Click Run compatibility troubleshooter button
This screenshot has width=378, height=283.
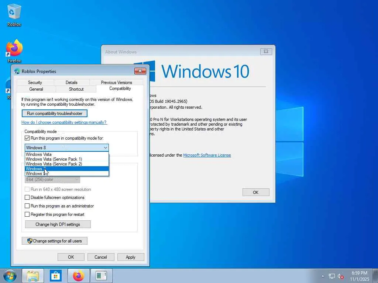click(55, 113)
